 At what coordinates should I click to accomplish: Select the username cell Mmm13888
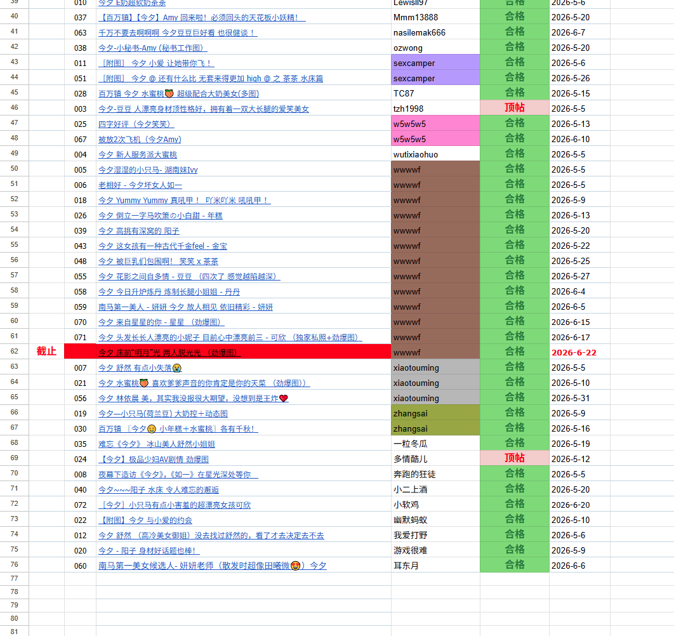pyautogui.click(x=435, y=18)
